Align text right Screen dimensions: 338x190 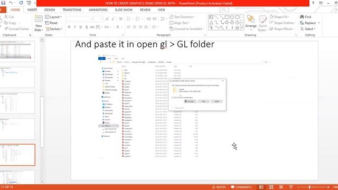140,27
